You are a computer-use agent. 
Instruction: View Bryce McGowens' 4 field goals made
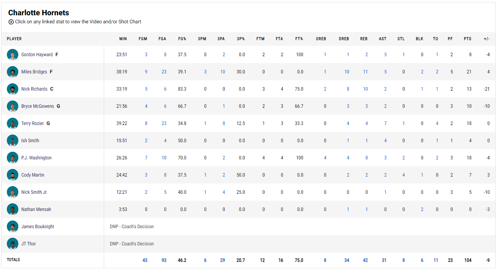point(146,106)
